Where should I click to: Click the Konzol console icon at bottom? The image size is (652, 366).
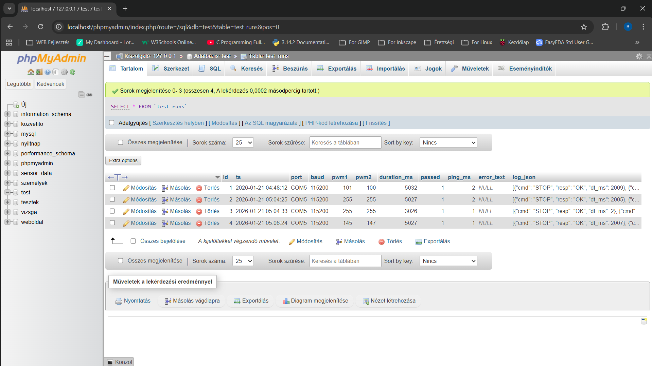click(110, 362)
